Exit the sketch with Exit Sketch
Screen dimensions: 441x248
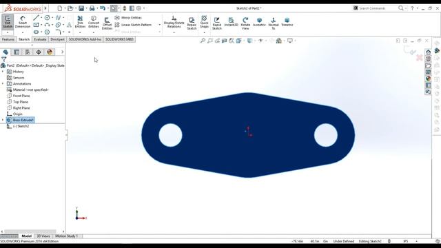click(x=8, y=22)
